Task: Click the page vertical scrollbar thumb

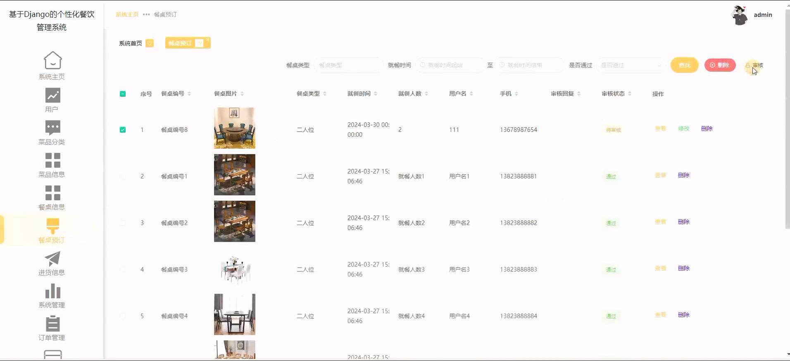Action: 788,120
